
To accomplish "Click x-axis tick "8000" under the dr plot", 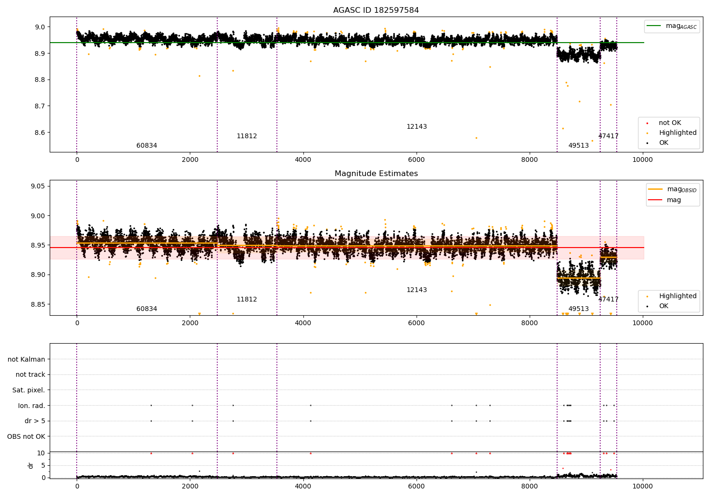I will pos(529,487).
